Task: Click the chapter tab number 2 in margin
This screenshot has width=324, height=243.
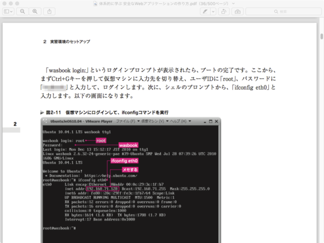Action: click(15, 124)
